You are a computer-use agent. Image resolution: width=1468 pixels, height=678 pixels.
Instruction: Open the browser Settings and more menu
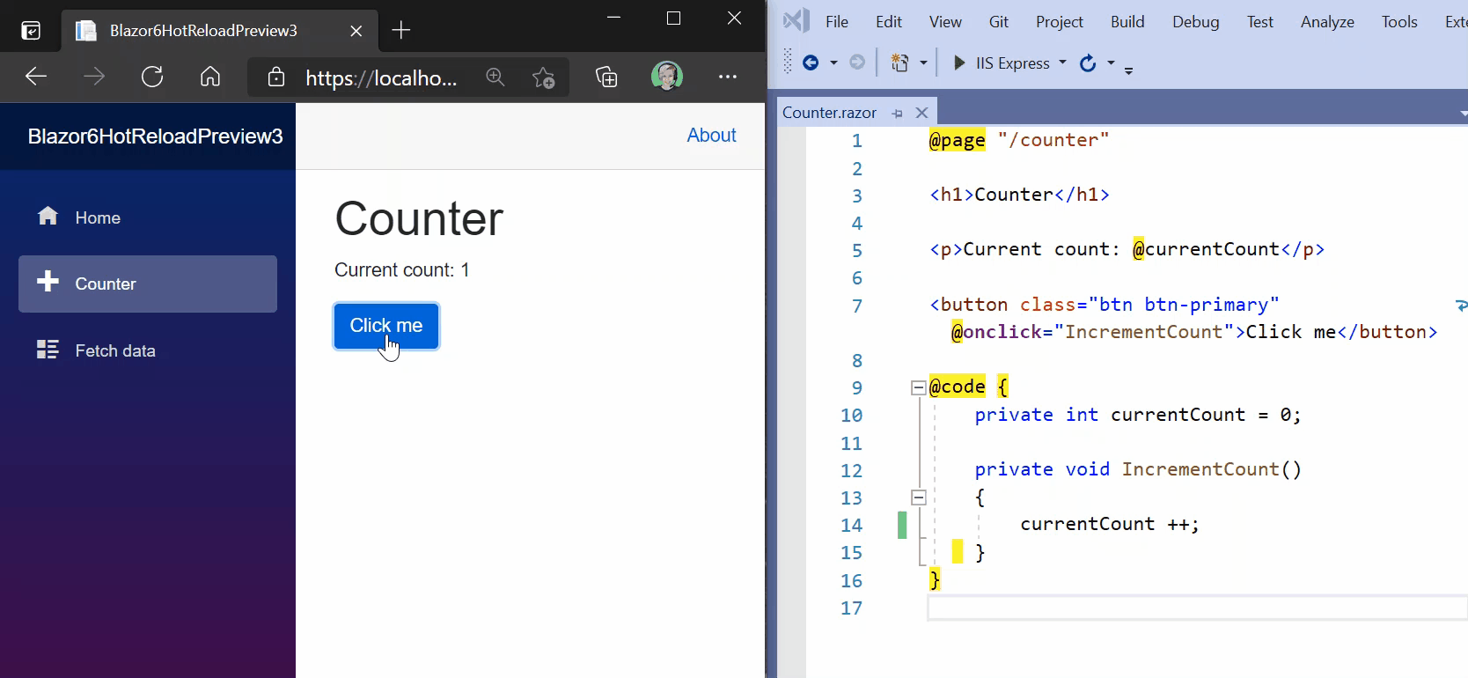coord(728,77)
